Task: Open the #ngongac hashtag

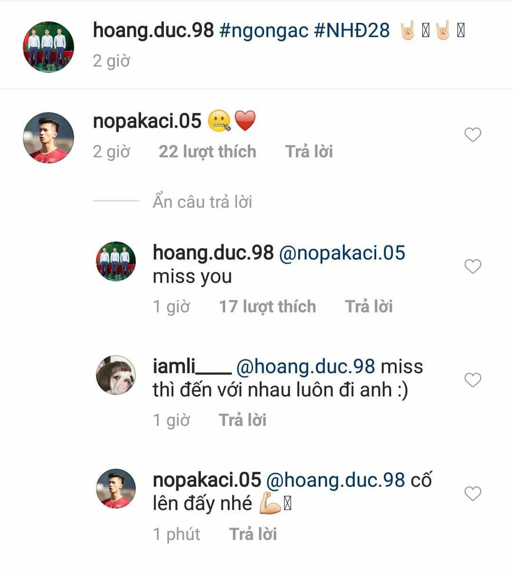Action: pos(264,31)
